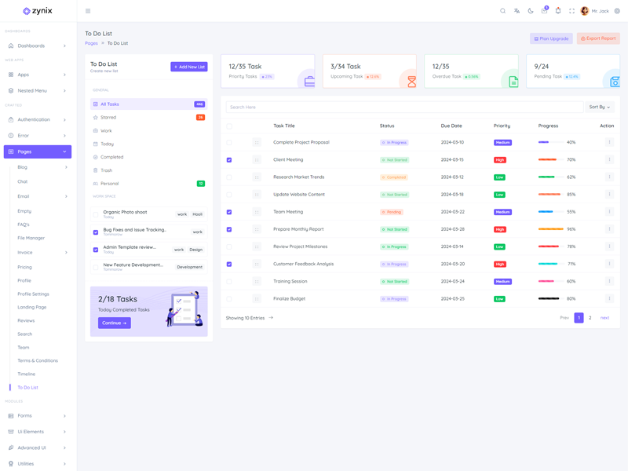This screenshot has width=628, height=471.
Task: Open notifications bell in header
Action: (558, 11)
